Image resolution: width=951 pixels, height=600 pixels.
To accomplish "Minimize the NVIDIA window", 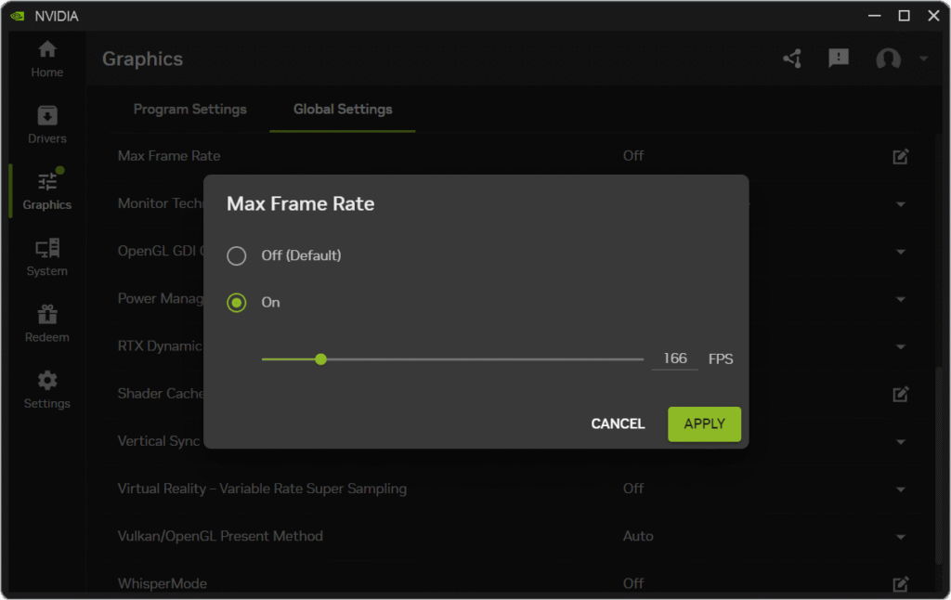I will (874, 16).
